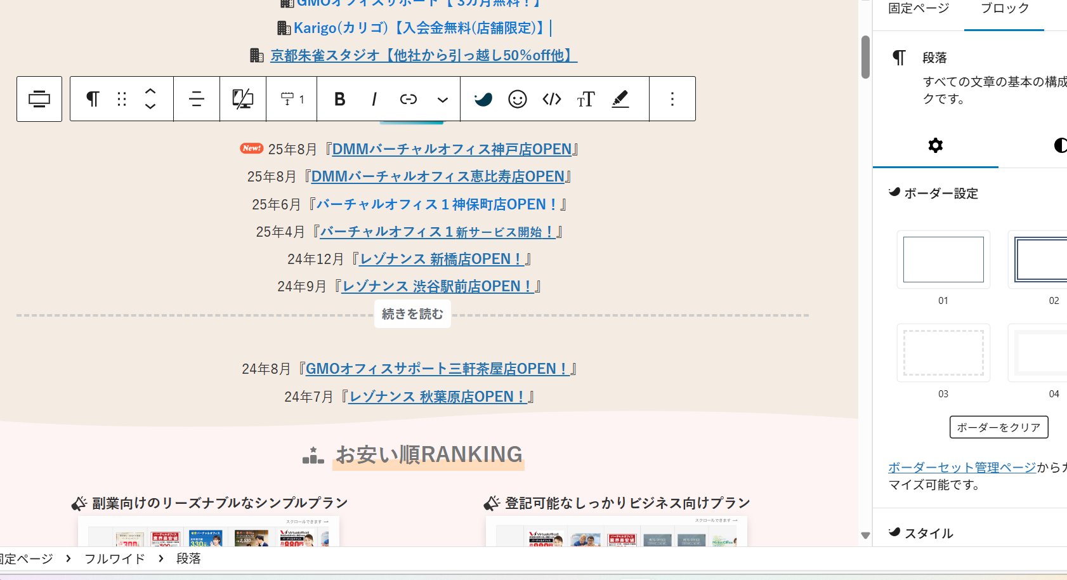Click the 固定ページ breadcrumb item
The height and width of the screenshot is (580, 1067).
tap(27, 558)
